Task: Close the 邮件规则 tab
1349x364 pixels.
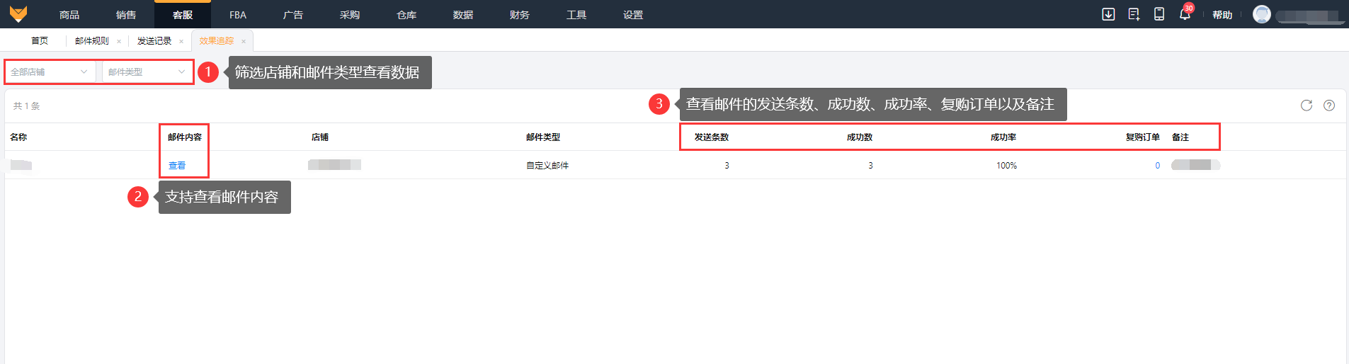Action: [119, 41]
